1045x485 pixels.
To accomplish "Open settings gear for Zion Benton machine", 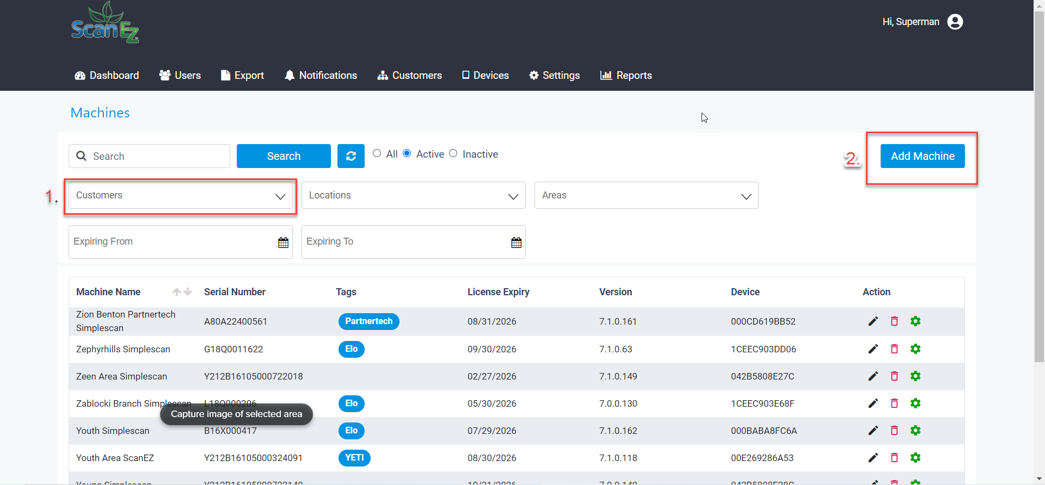I will coord(915,321).
